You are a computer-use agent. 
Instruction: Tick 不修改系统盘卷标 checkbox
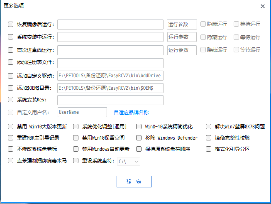coord(10,149)
